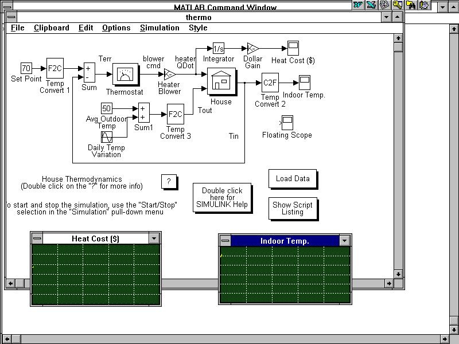Screen dimensions: 459x344
Task: Select the Floating Scope block
Action: [x=287, y=123]
